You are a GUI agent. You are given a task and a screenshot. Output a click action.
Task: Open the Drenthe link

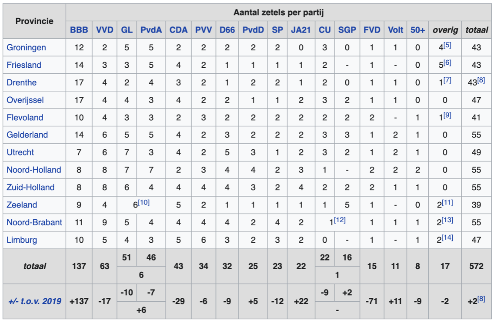21,82
